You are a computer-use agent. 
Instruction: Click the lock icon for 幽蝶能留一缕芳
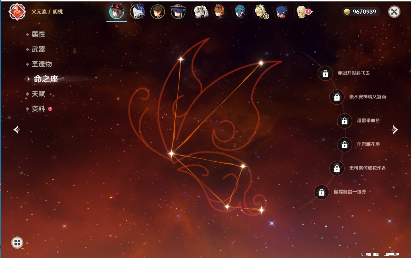[321, 192]
